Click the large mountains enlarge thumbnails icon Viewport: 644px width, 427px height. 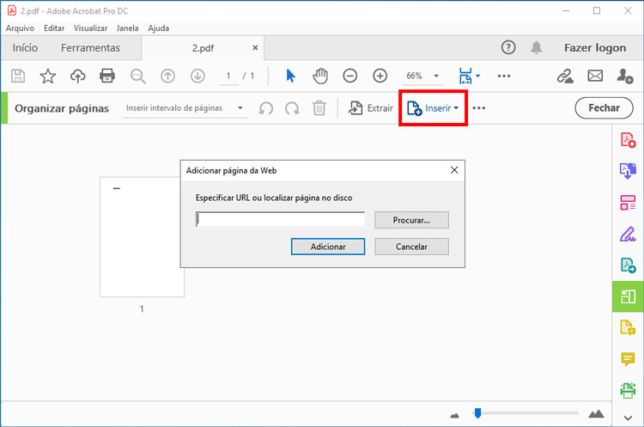pyautogui.click(x=596, y=413)
